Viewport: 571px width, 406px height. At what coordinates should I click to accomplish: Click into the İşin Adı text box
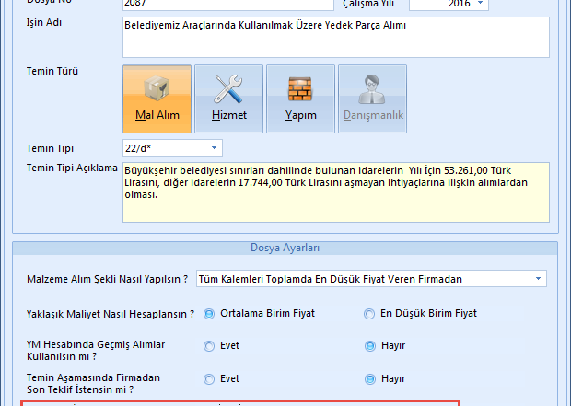(334, 37)
